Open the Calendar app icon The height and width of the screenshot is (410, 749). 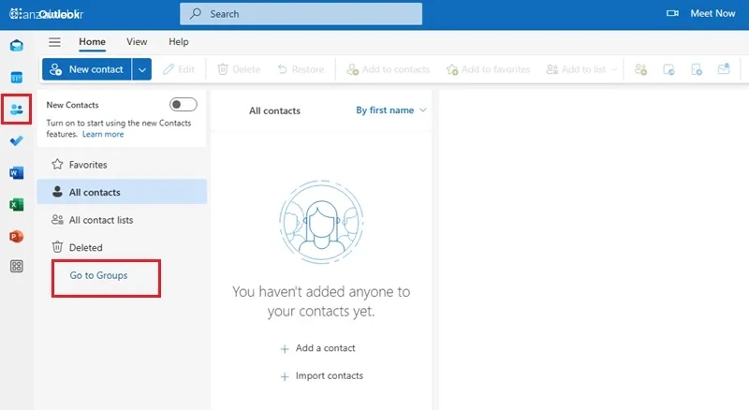(x=16, y=78)
